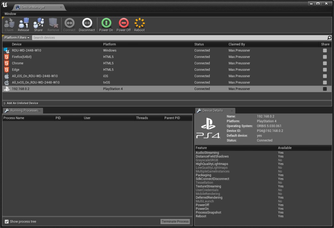Close the Device Manager tab
334x228 pixels.
(61, 7)
